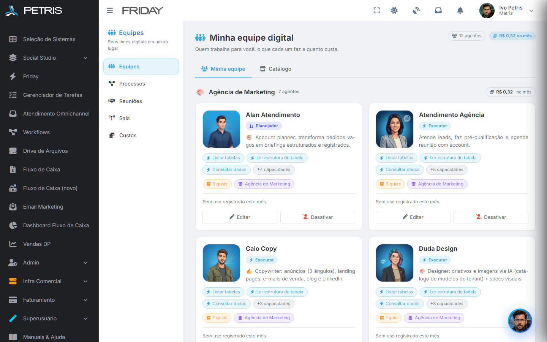The image size is (547, 342).
Task: Click the Dashboard Fluxo de Caixa pie icon
Action: [13, 225]
